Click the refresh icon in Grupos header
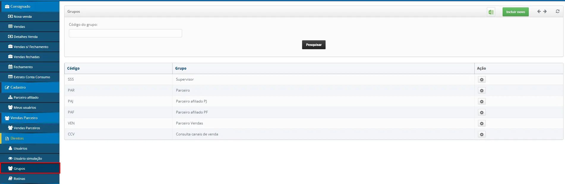Viewport: 565px width, 184px height. click(x=557, y=12)
